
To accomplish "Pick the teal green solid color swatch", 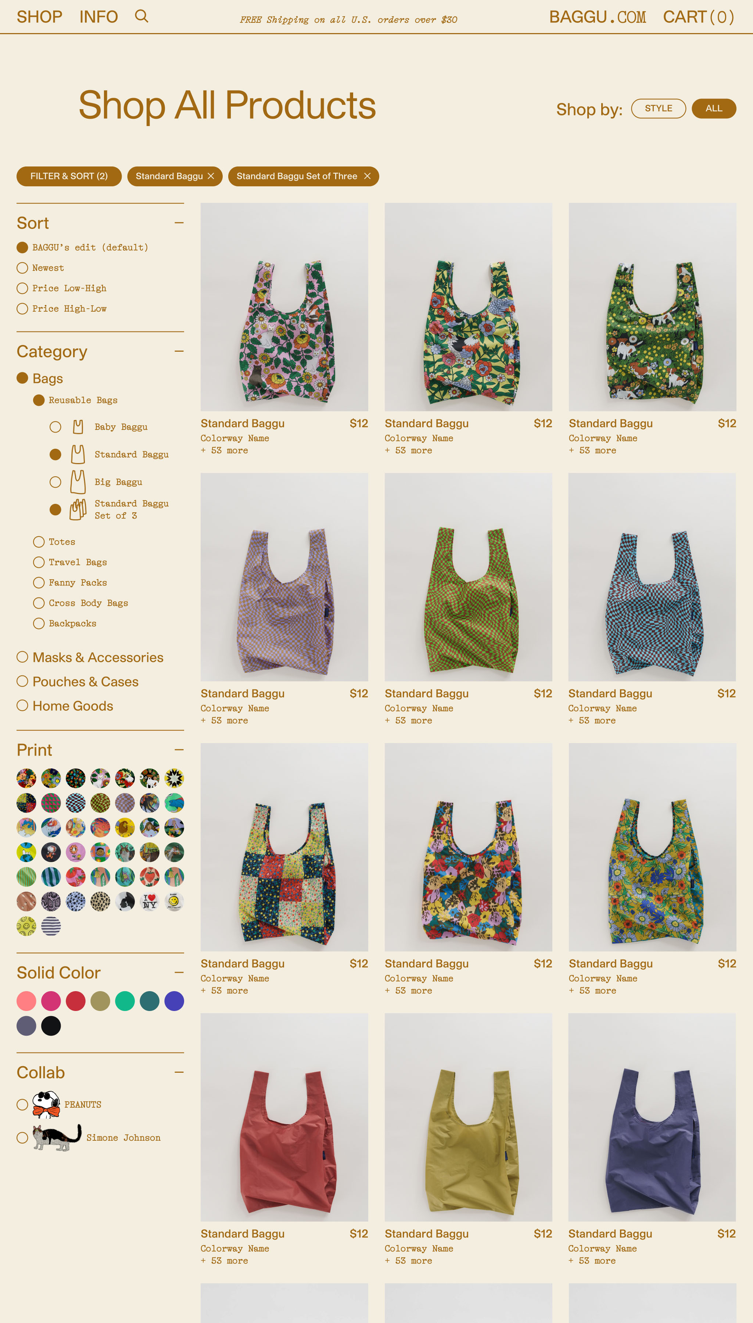I will point(125,1001).
